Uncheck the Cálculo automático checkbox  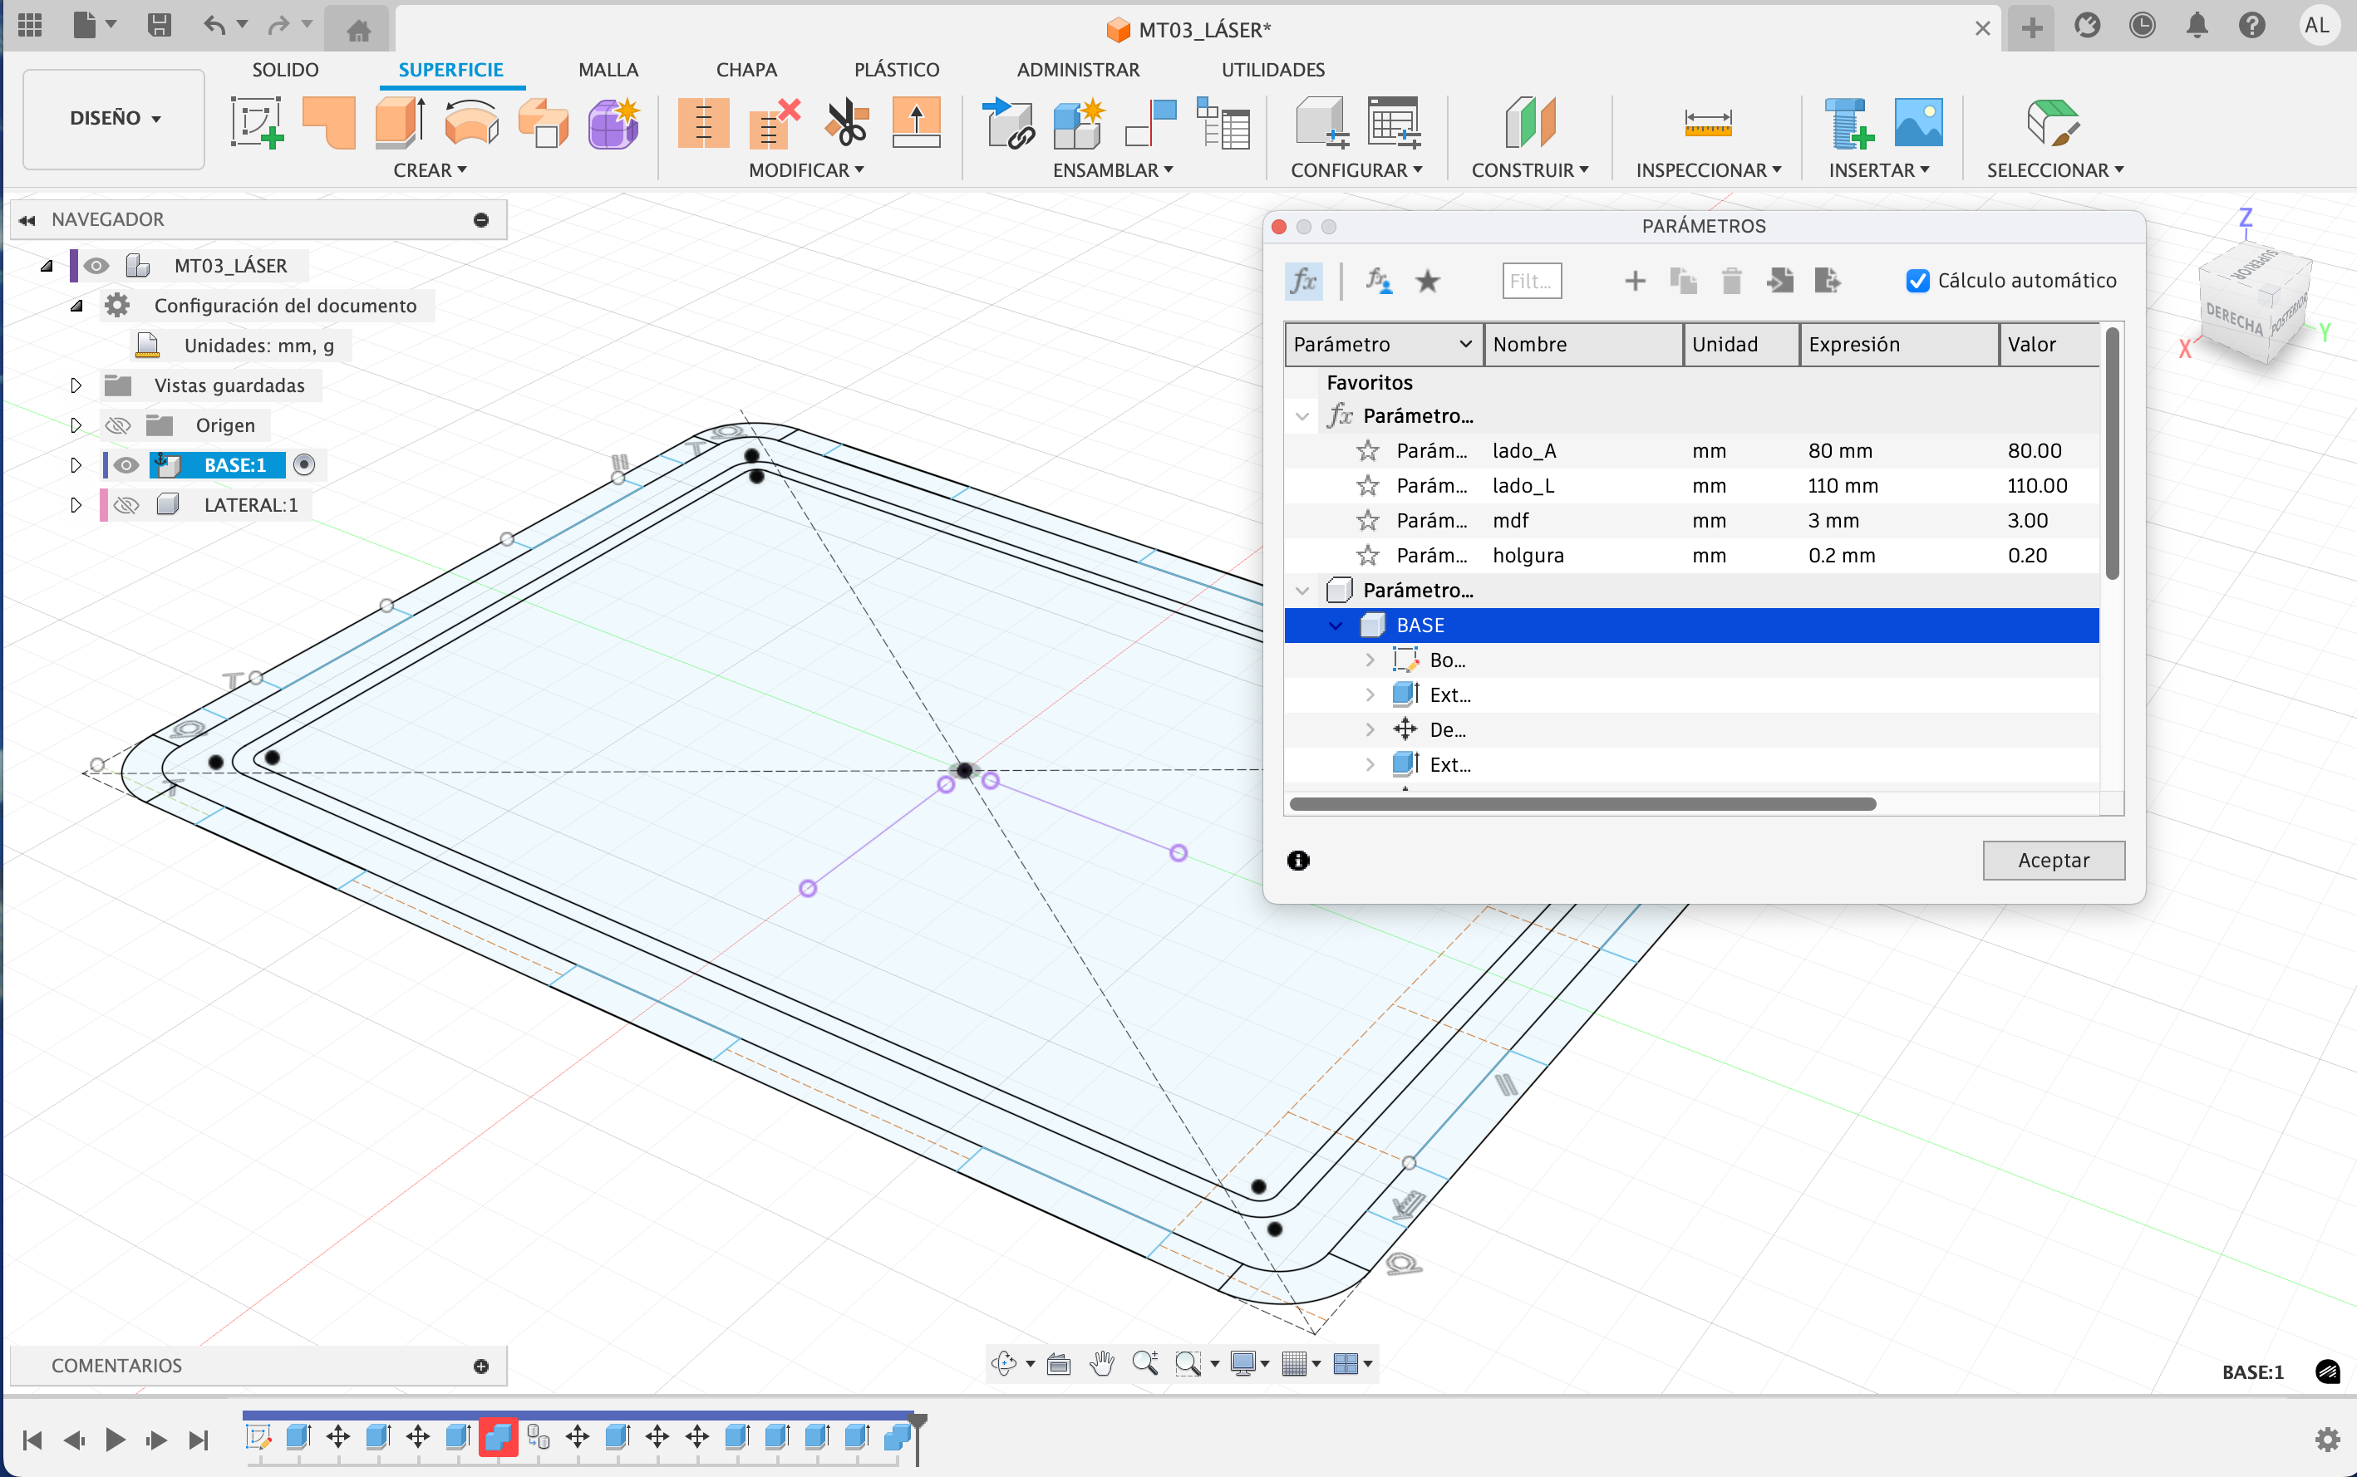1917,282
